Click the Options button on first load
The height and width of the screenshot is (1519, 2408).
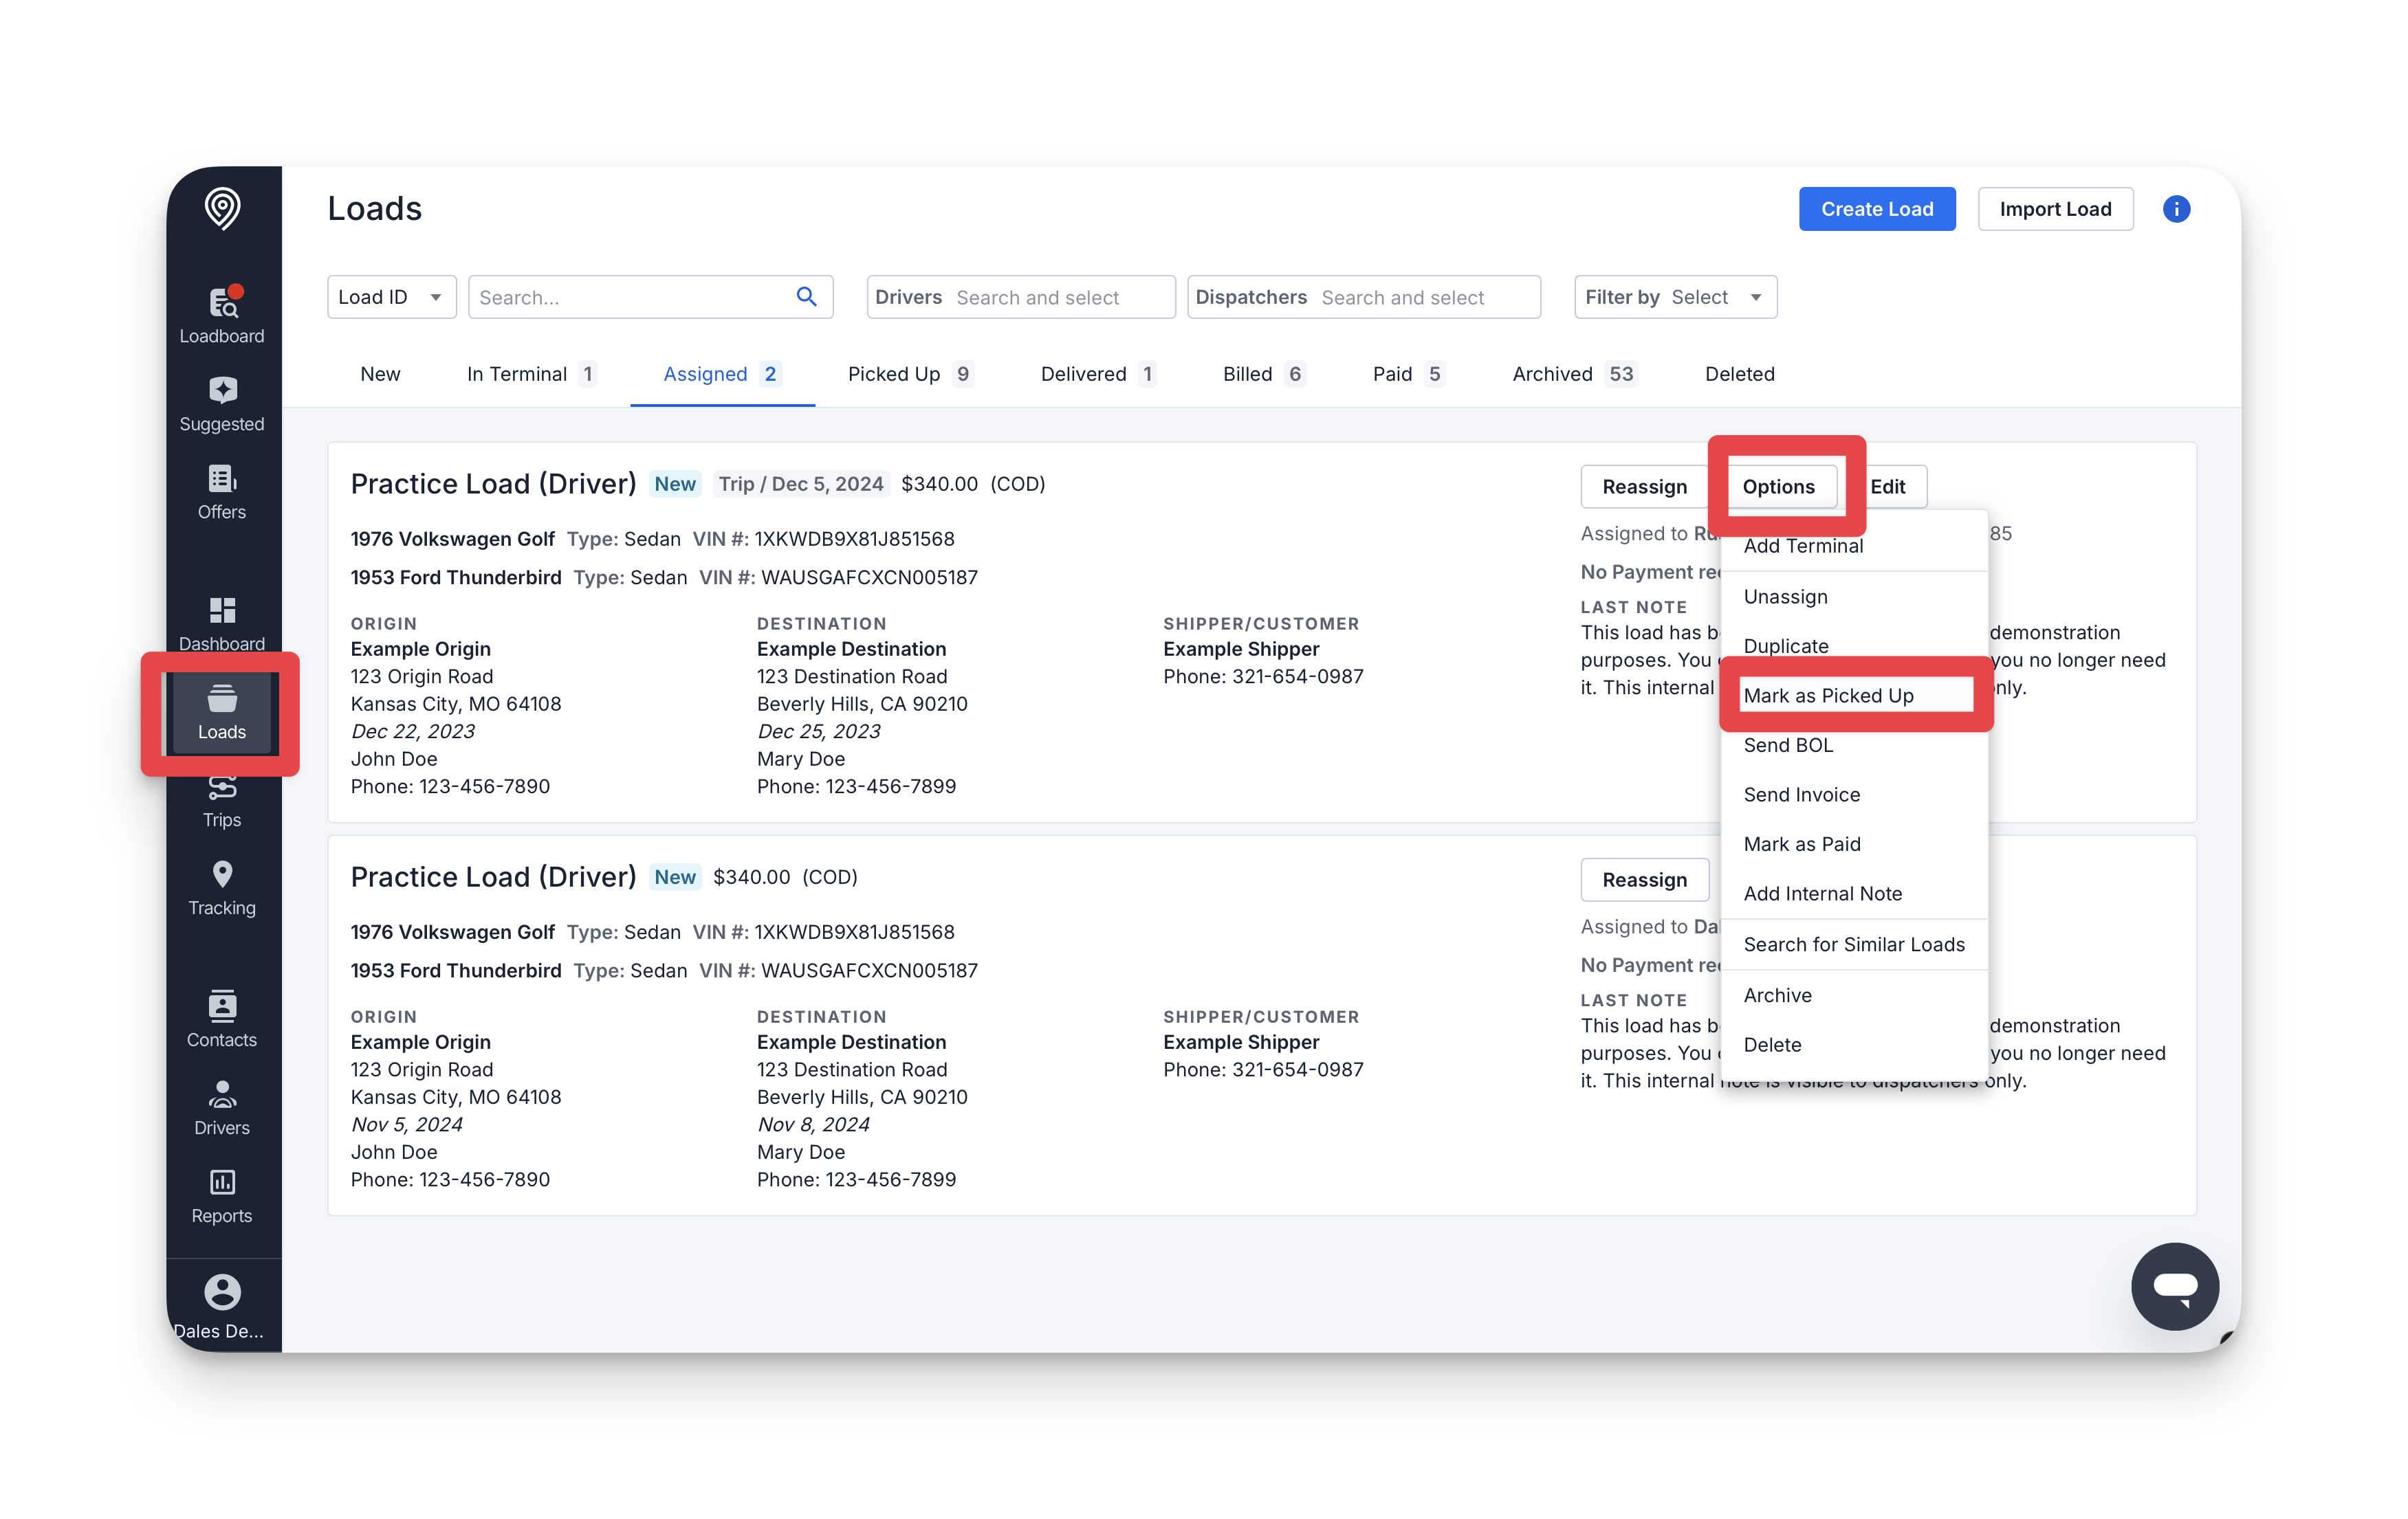click(x=1778, y=487)
